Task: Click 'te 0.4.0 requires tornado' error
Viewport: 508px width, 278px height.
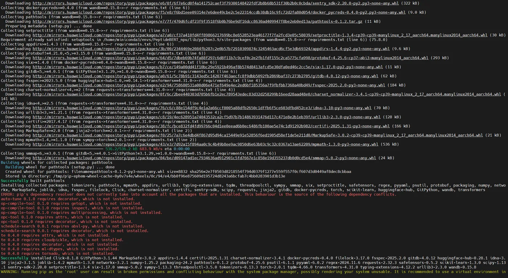Action: point(58,254)
